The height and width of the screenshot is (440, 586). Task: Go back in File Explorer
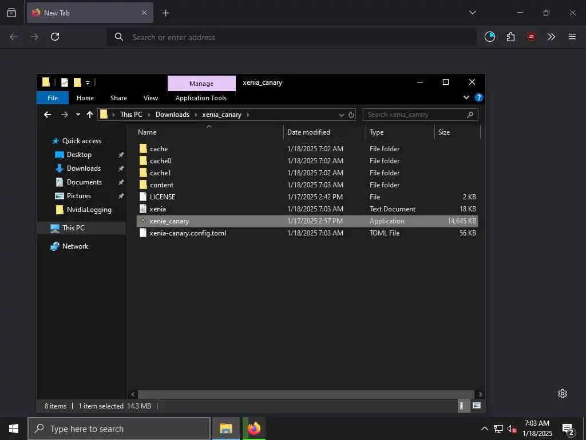(x=47, y=115)
